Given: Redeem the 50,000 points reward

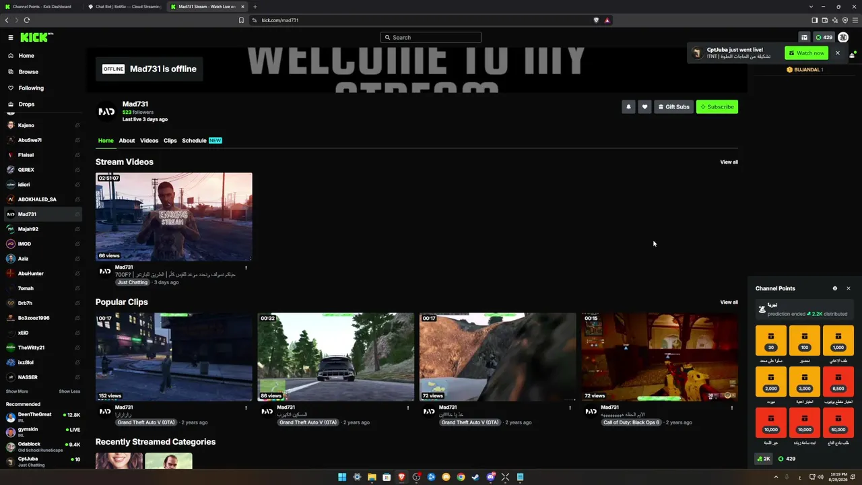Looking at the screenshot, I should [x=838, y=422].
